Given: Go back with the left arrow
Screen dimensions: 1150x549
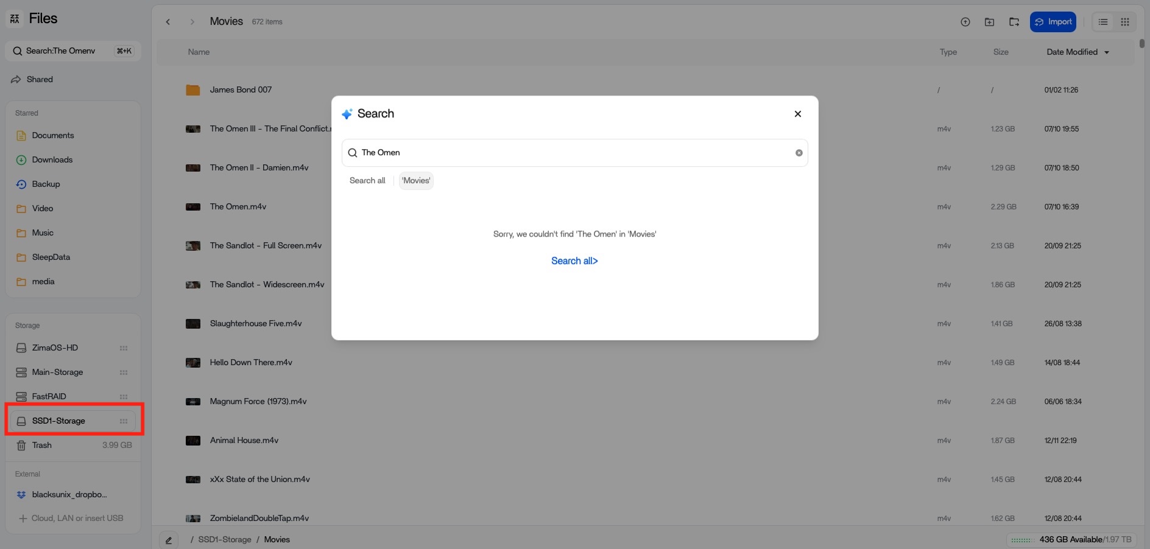Looking at the screenshot, I should [168, 22].
